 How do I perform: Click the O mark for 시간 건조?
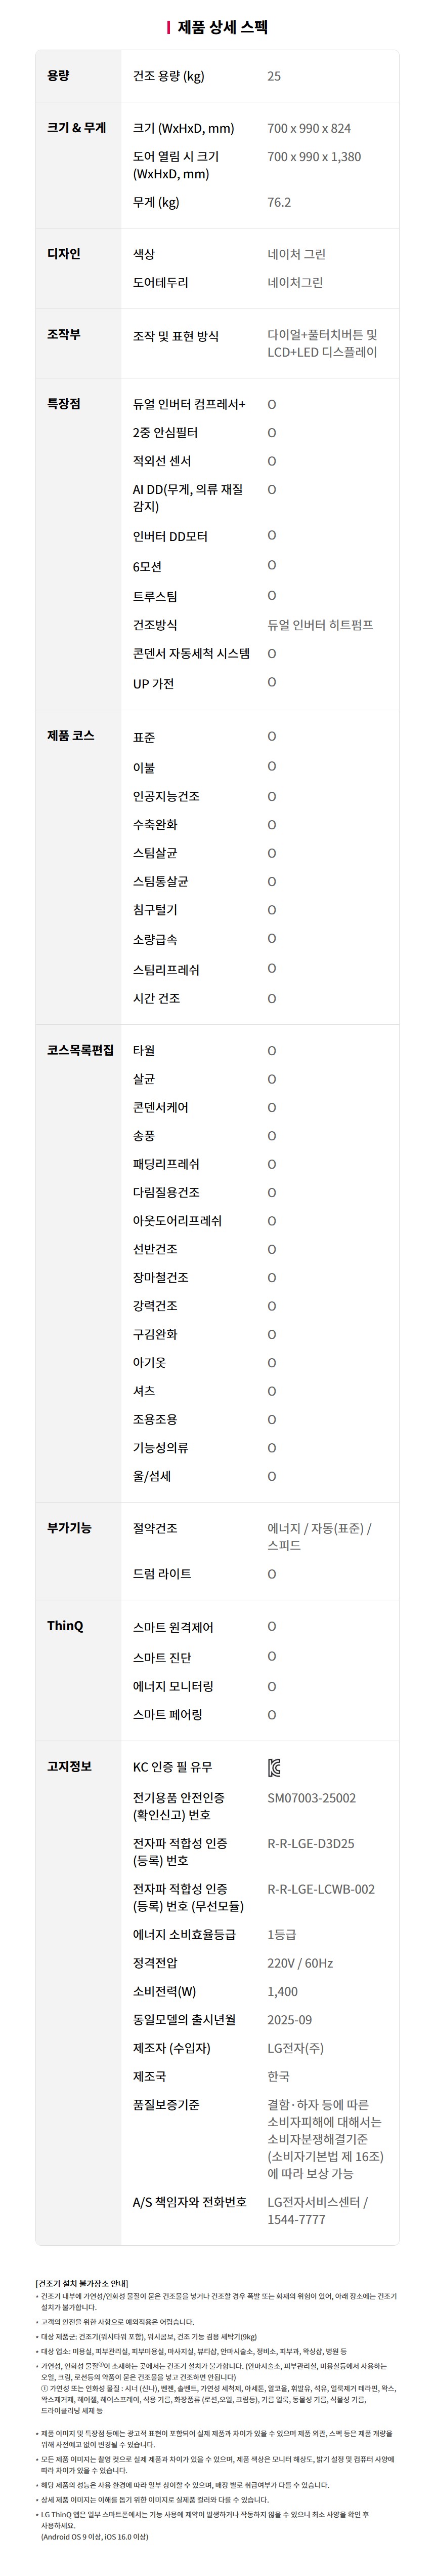point(272,999)
